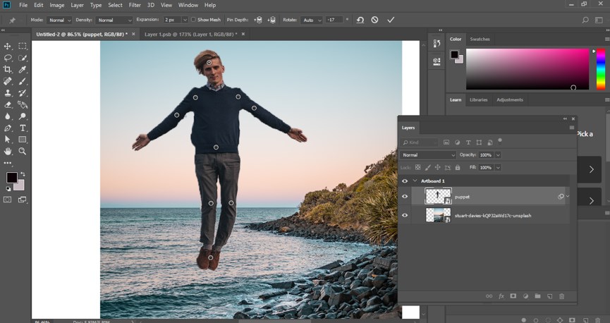610x323 pixels.
Task: Switch to the Layer 1.psb document tab
Action: [x=190, y=33]
